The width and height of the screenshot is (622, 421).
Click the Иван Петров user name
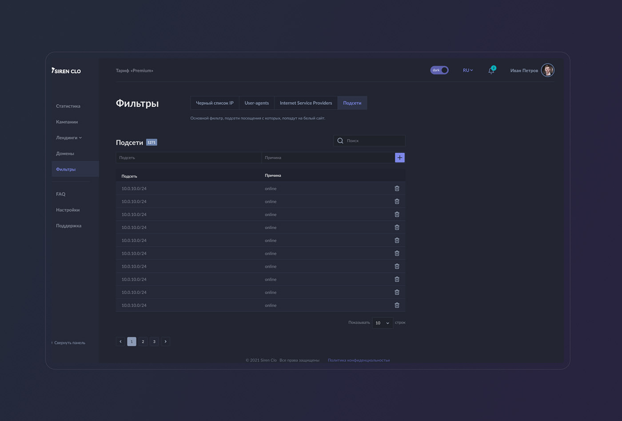(x=524, y=71)
